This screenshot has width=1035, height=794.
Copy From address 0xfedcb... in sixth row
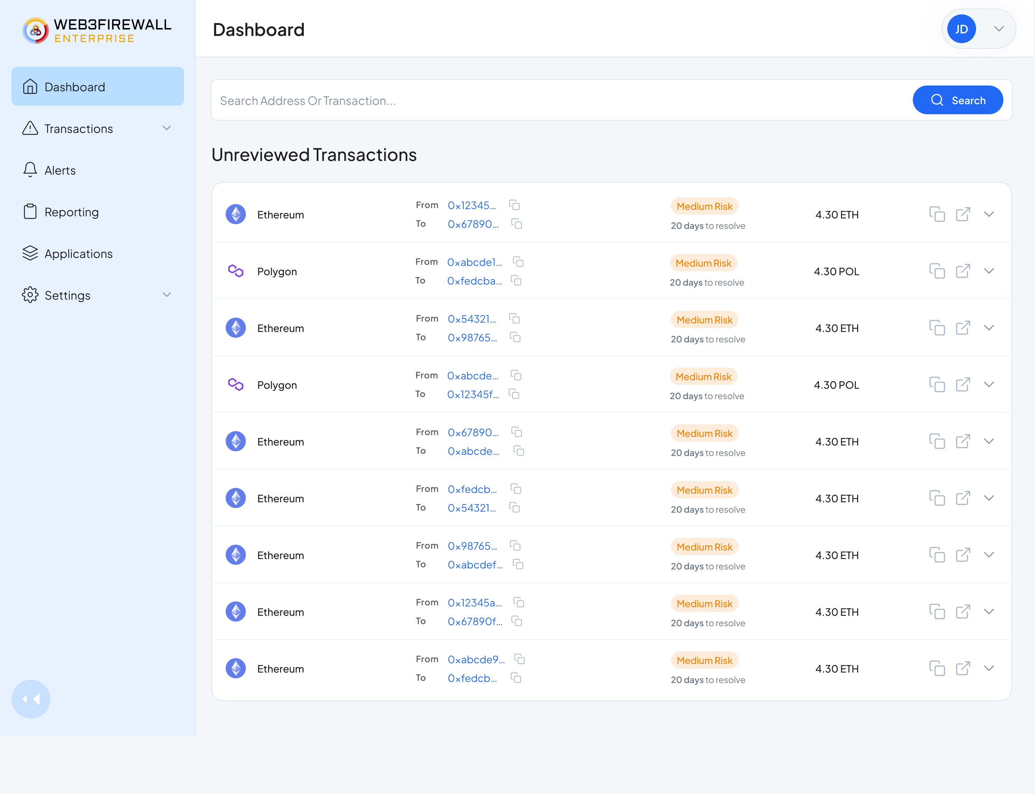pyautogui.click(x=516, y=489)
